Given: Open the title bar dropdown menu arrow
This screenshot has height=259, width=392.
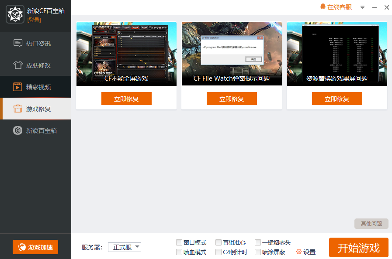Looking at the screenshot, I should point(362,7).
